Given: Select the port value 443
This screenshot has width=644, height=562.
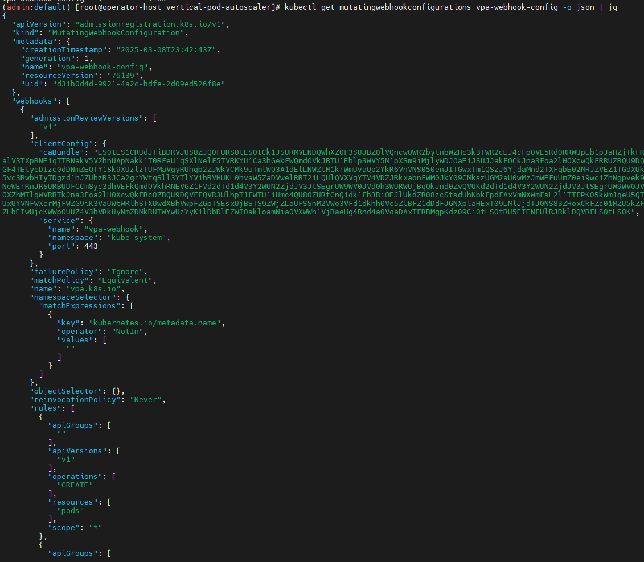Looking at the screenshot, I should 91,246.
